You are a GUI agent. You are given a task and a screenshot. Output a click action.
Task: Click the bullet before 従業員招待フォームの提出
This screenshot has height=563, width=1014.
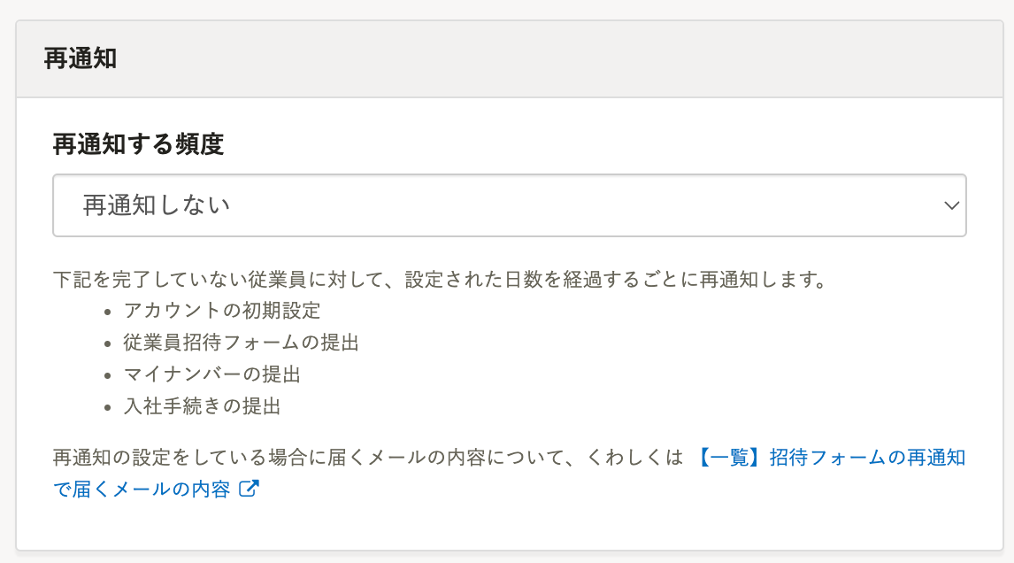tap(108, 343)
